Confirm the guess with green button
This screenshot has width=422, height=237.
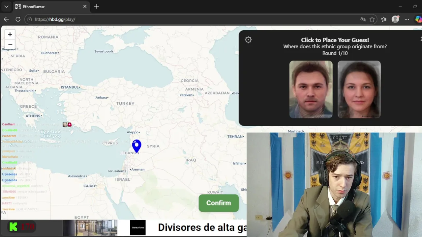219,203
